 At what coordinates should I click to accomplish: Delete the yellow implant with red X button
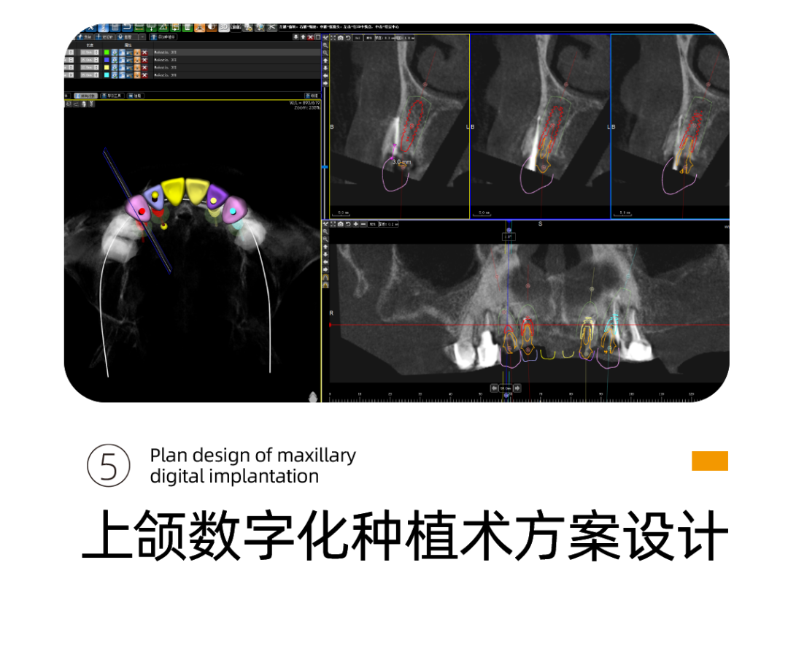[x=144, y=67]
